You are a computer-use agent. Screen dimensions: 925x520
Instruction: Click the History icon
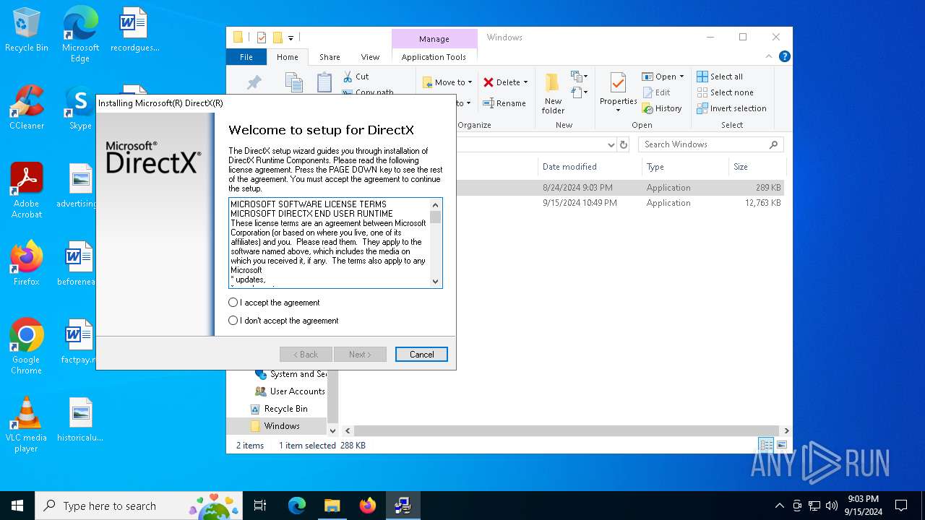[647, 108]
